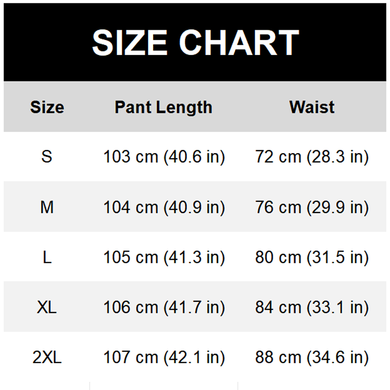Pick the 88 cm (34.6 in) waist cell
390x390 pixels.
tap(312, 358)
